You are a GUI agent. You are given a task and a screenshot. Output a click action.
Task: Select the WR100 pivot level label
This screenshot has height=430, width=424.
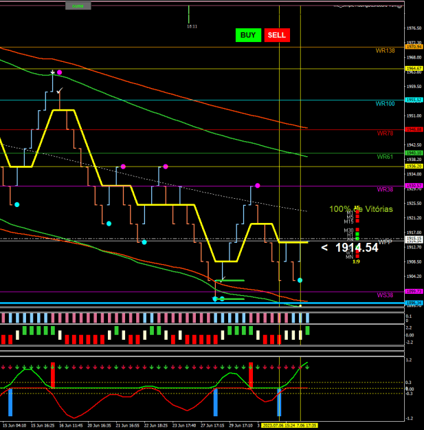point(385,104)
